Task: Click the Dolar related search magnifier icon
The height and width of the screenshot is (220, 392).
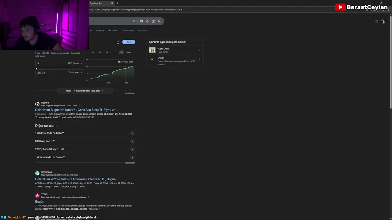Action: (x=152, y=59)
